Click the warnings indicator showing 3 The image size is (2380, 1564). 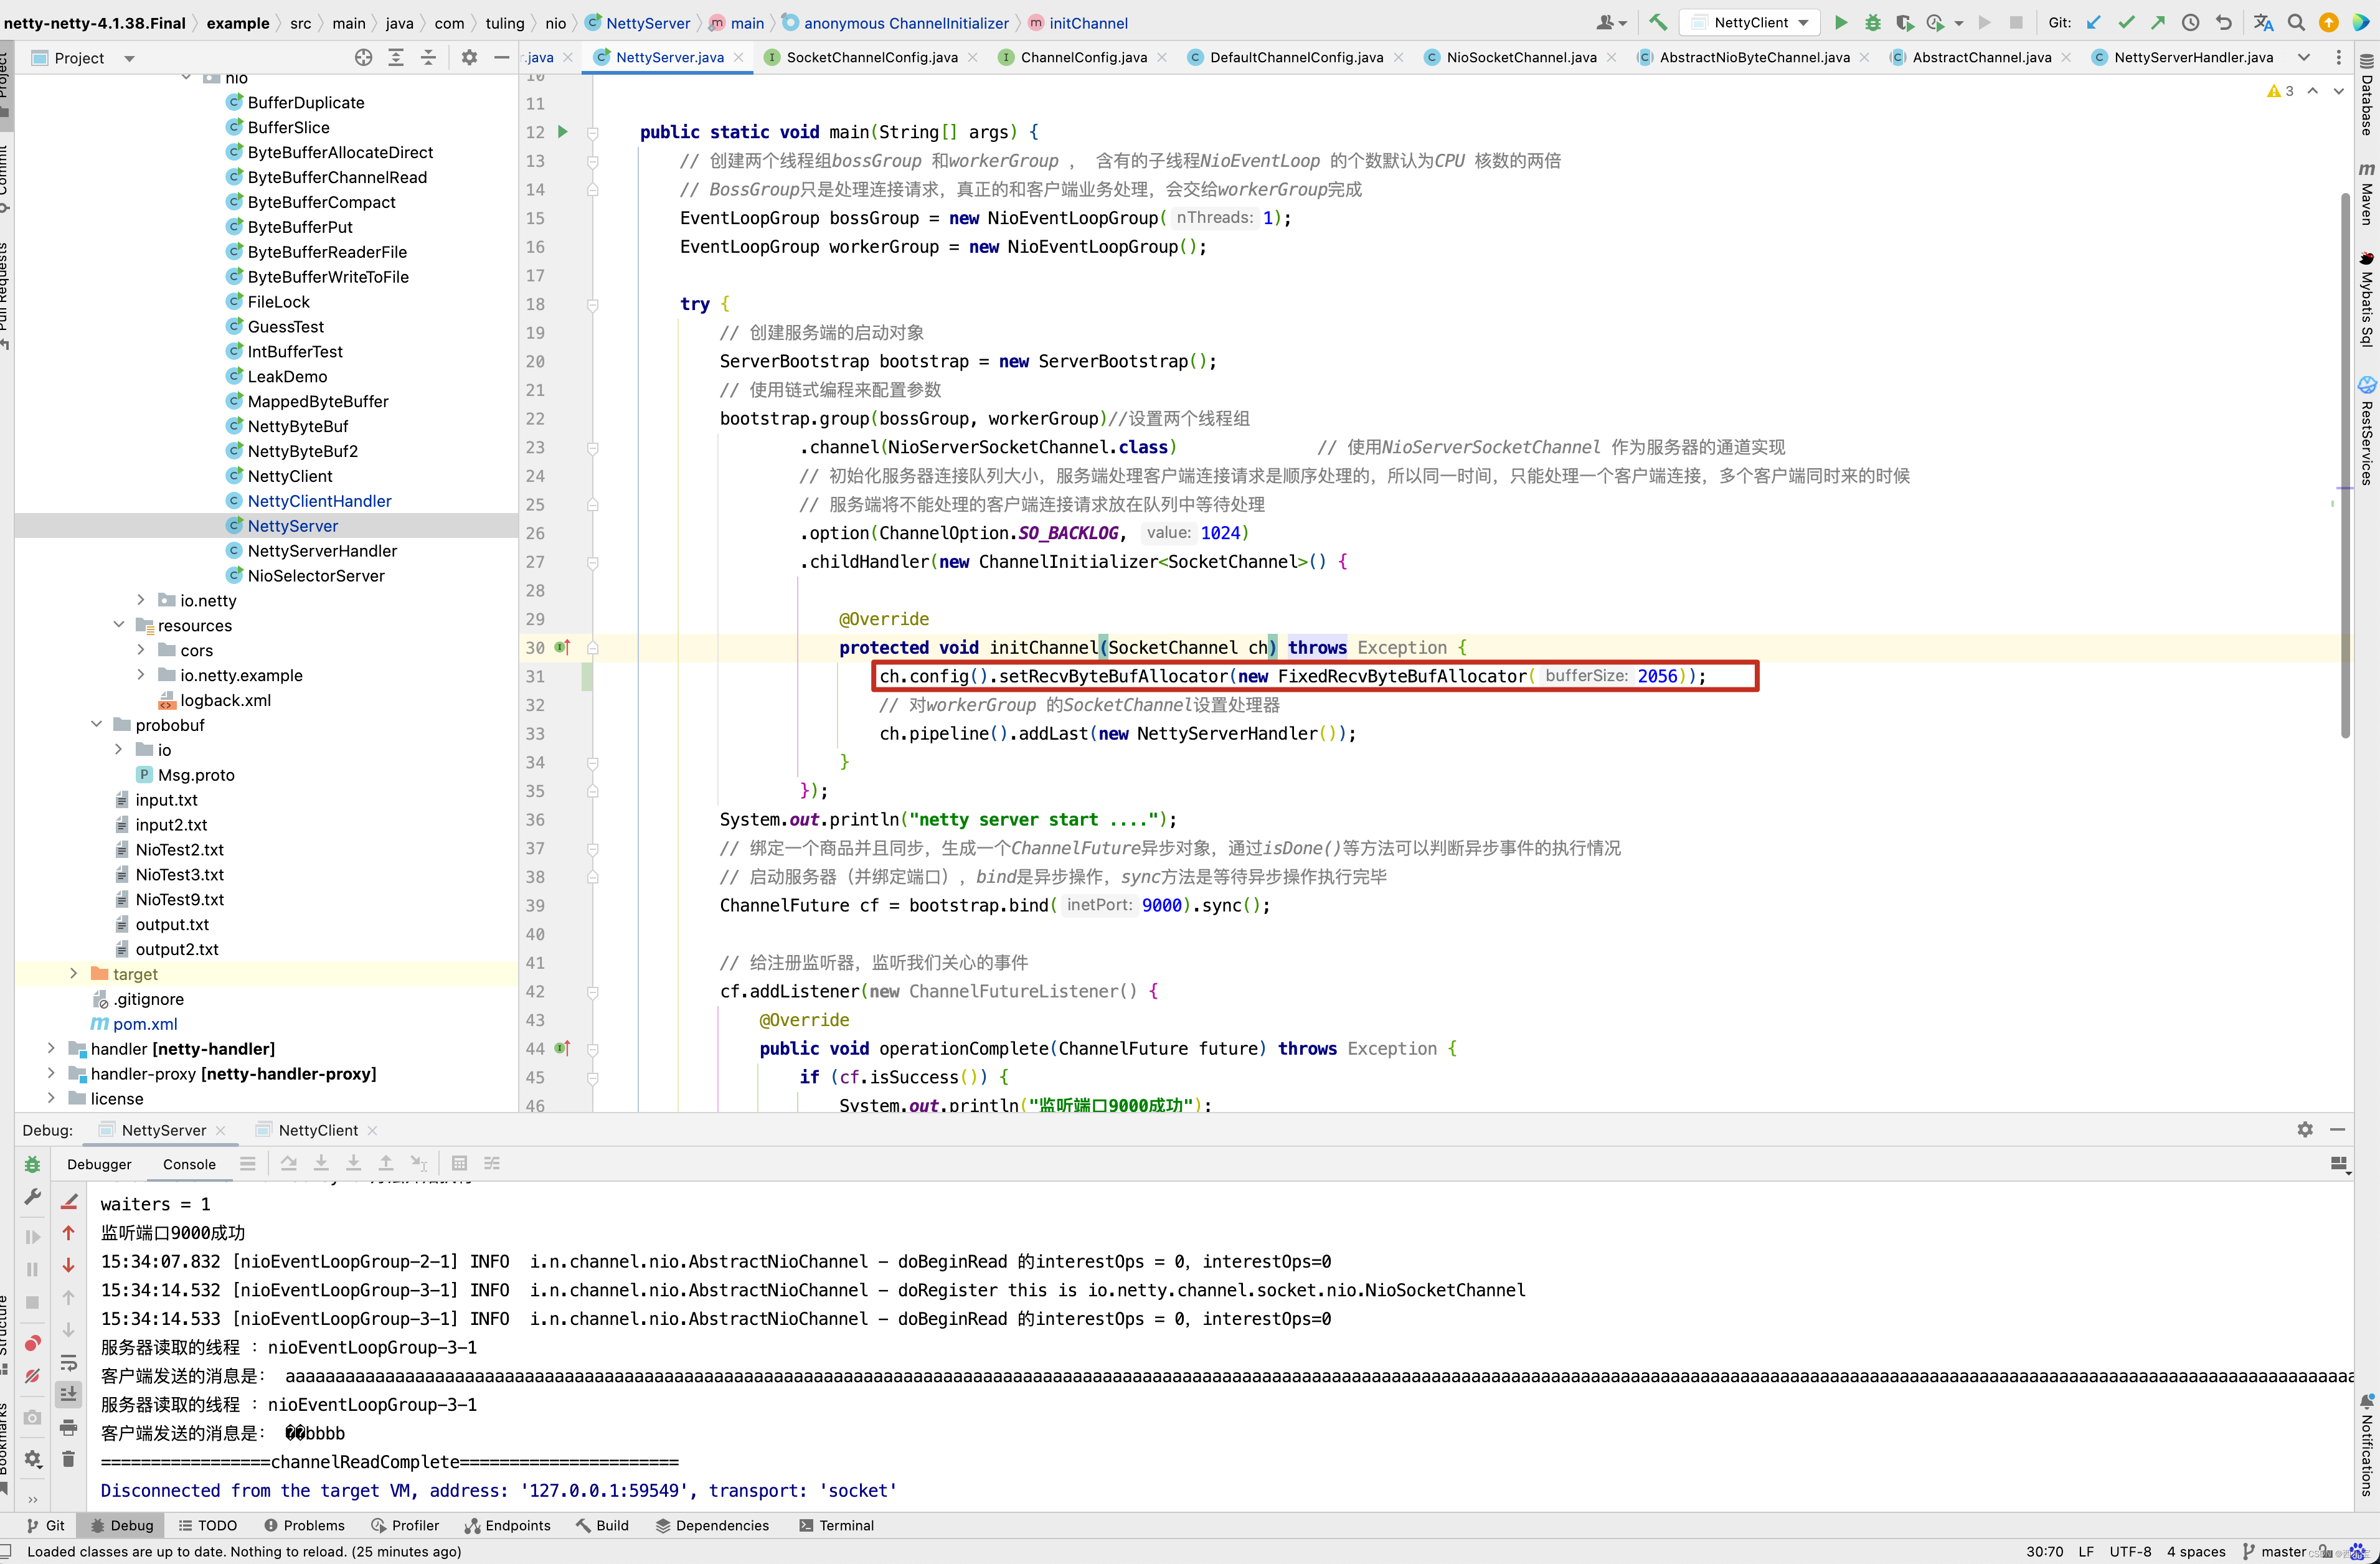(x=2281, y=90)
